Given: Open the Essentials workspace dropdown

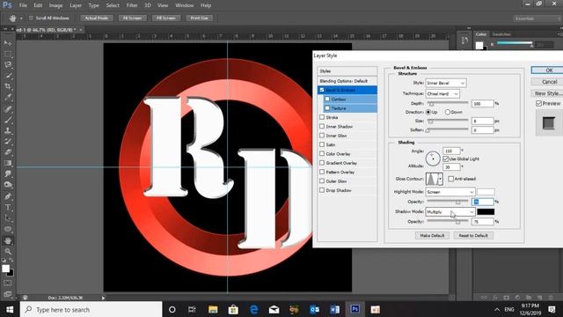Looking at the screenshot, I should pos(537,18).
